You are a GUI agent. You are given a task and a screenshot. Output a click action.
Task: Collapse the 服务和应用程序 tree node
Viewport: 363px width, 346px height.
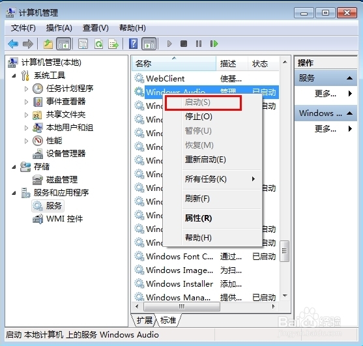click(14, 193)
